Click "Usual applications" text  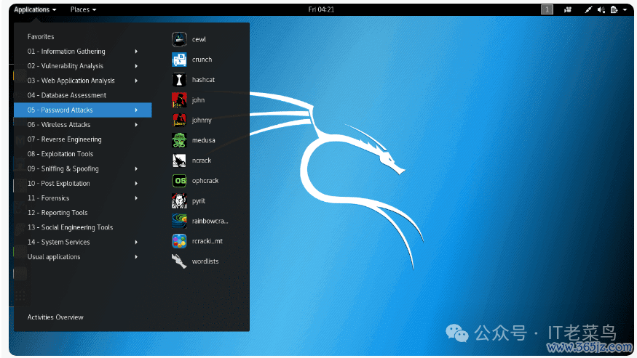pyautogui.click(x=54, y=256)
